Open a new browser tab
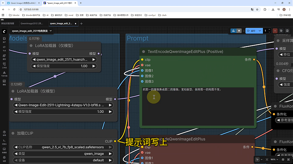Screen dimensions: 293x164 pyautogui.click(x=81, y=3)
